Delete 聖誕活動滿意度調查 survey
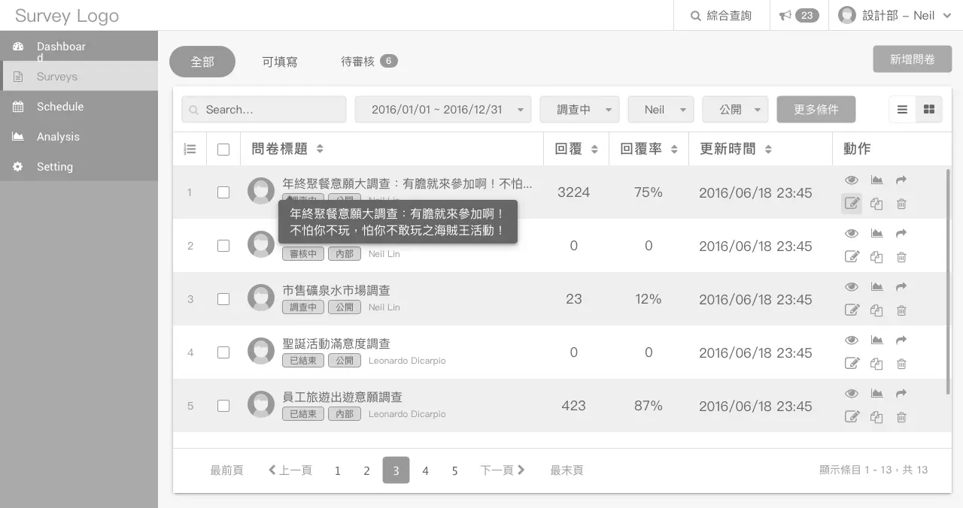This screenshot has width=963, height=508. pos(901,364)
